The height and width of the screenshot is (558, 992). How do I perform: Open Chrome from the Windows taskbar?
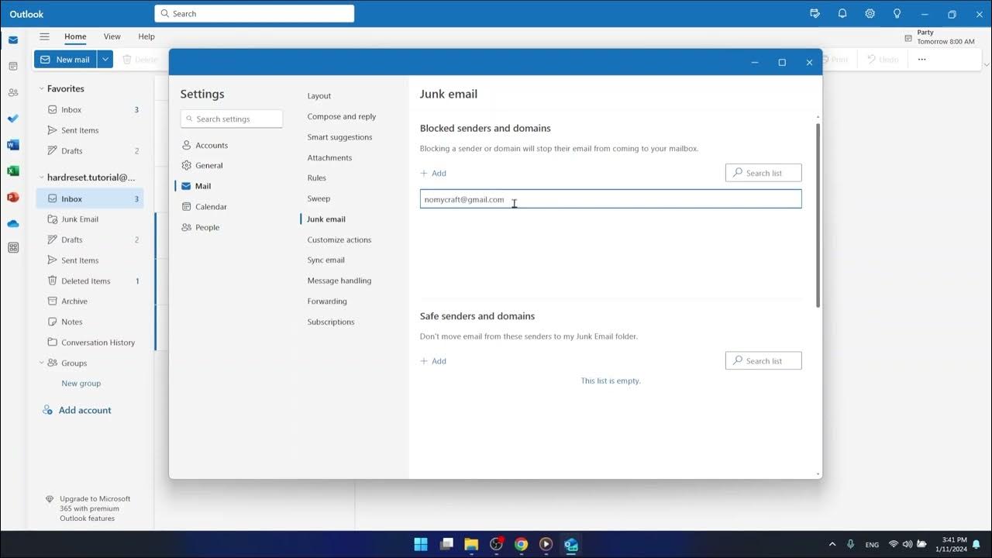(x=521, y=544)
